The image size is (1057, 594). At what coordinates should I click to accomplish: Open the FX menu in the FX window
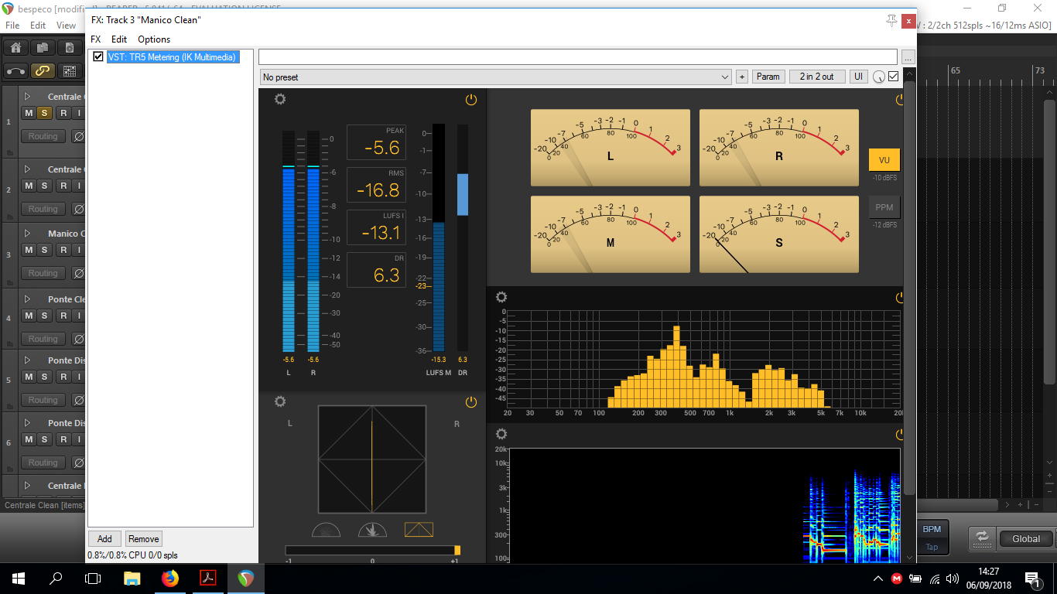click(x=96, y=39)
